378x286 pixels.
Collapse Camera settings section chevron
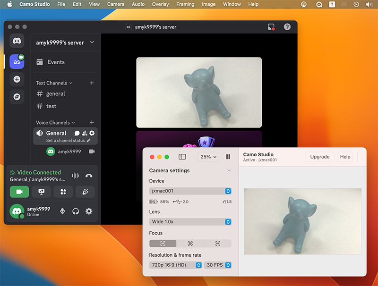tap(229, 170)
